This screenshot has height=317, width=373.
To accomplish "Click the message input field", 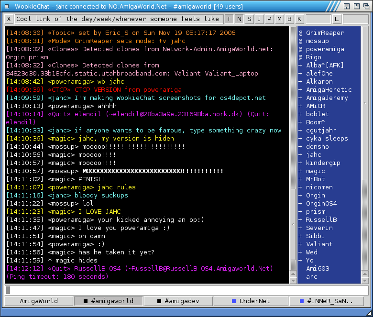I will 186,290.
